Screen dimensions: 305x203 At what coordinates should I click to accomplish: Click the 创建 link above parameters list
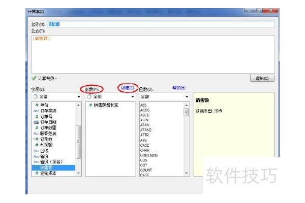pos(128,88)
